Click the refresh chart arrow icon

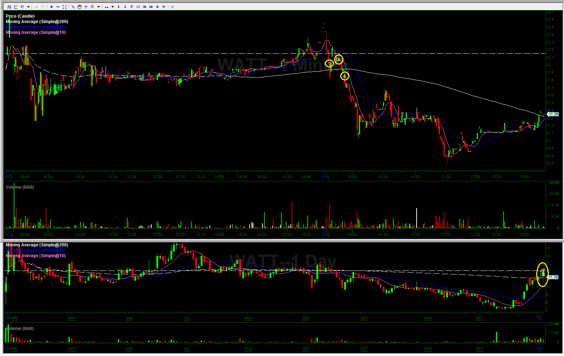point(22,7)
